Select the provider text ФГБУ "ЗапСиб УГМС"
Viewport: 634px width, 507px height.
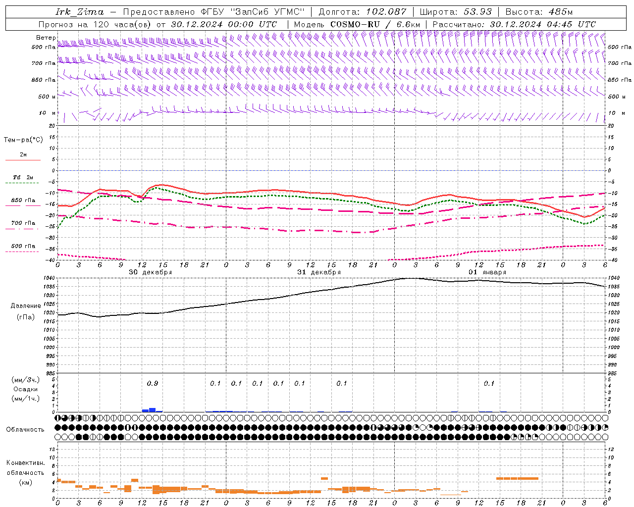[x=253, y=12]
